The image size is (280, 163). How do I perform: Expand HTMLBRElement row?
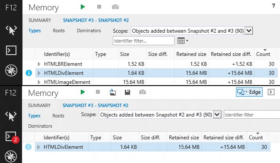(39, 64)
